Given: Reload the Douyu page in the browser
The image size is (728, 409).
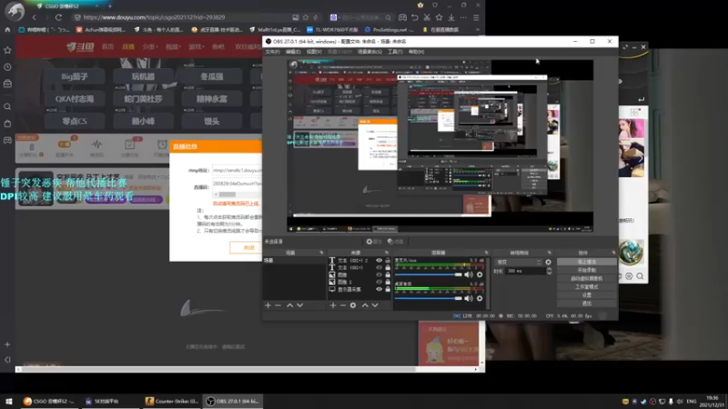Looking at the screenshot, I should tap(58, 17).
